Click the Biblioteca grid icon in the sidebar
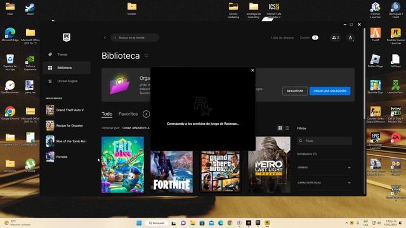406x228 pixels. (50, 68)
